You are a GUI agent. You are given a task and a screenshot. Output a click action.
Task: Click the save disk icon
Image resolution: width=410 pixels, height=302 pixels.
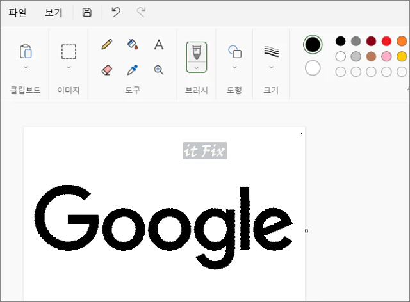(x=87, y=12)
